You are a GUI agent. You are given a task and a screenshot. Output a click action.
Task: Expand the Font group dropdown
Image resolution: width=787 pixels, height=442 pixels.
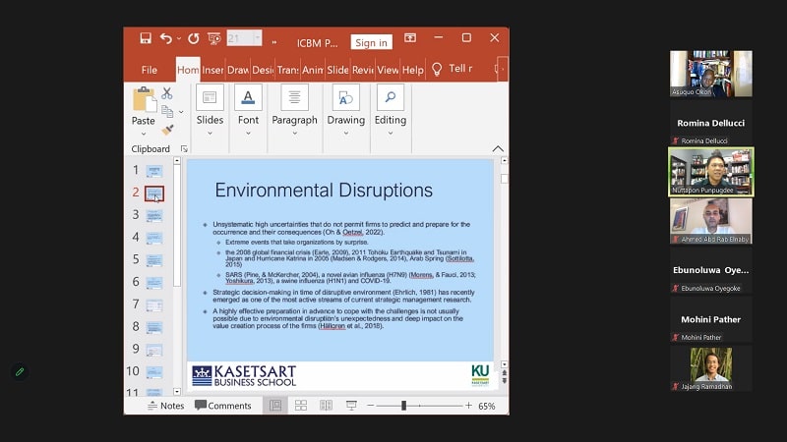point(248,134)
